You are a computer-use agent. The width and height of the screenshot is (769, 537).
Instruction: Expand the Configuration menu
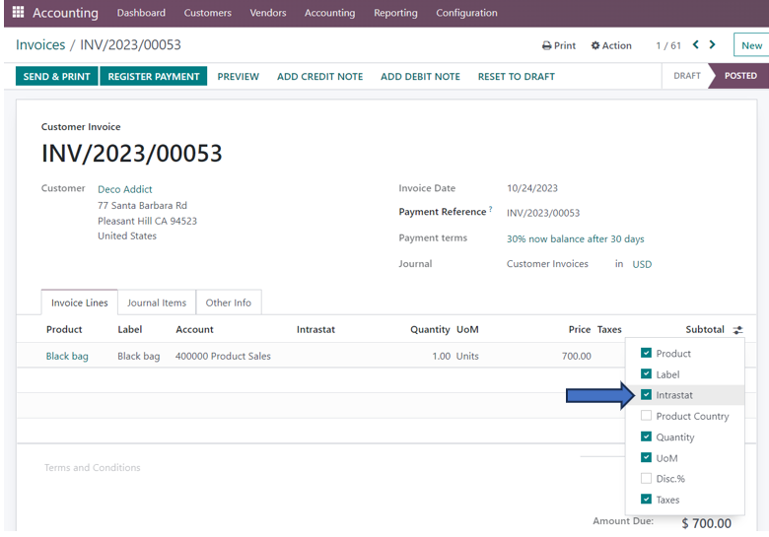[x=466, y=13]
